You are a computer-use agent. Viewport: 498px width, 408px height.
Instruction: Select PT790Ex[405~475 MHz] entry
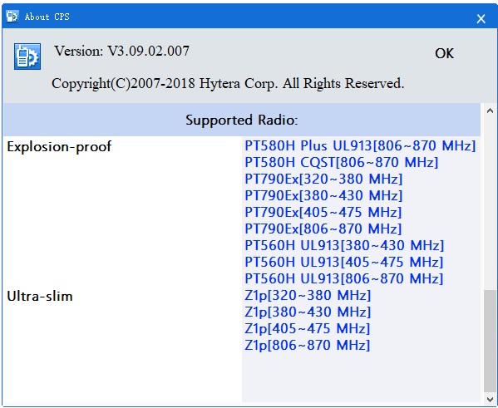323,212
